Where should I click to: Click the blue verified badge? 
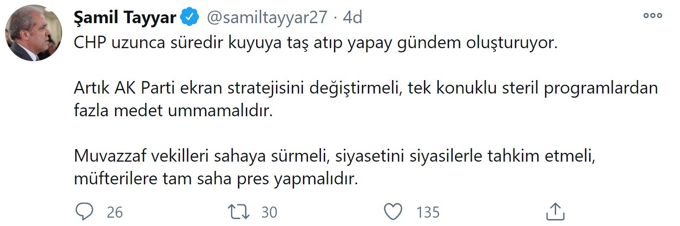(x=190, y=18)
